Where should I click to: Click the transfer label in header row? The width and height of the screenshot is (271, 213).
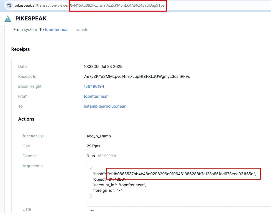pyautogui.click(x=83, y=30)
